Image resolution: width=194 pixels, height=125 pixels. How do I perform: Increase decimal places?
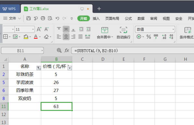click(164, 37)
